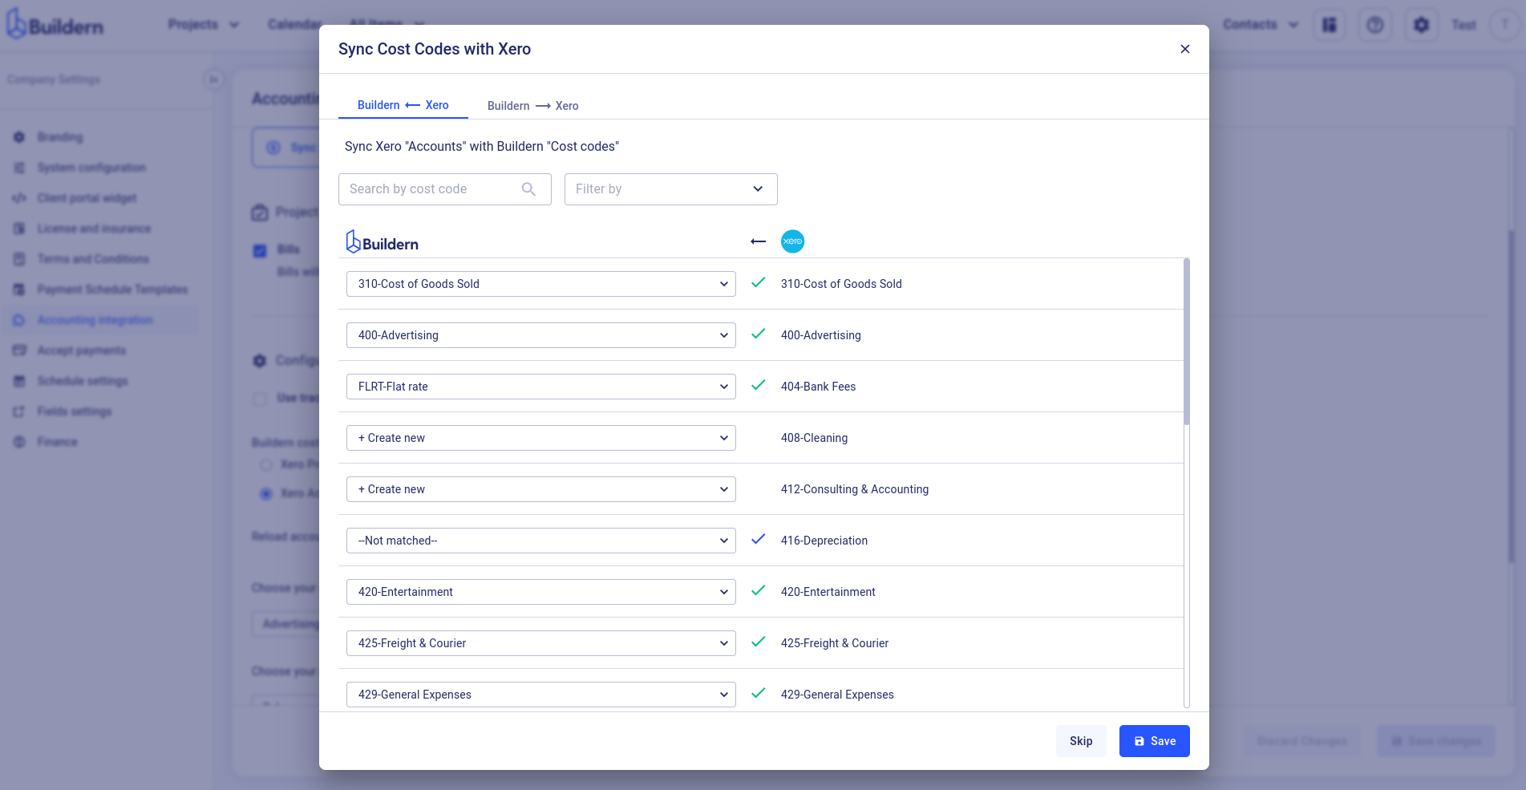Image resolution: width=1526 pixels, height=790 pixels.
Task: Click the Xero logo icon
Action: point(792,241)
